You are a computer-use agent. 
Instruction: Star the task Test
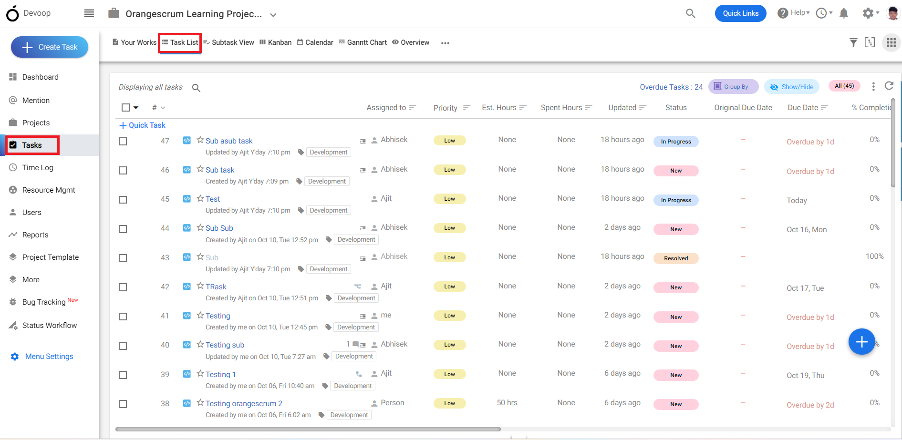click(200, 198)
